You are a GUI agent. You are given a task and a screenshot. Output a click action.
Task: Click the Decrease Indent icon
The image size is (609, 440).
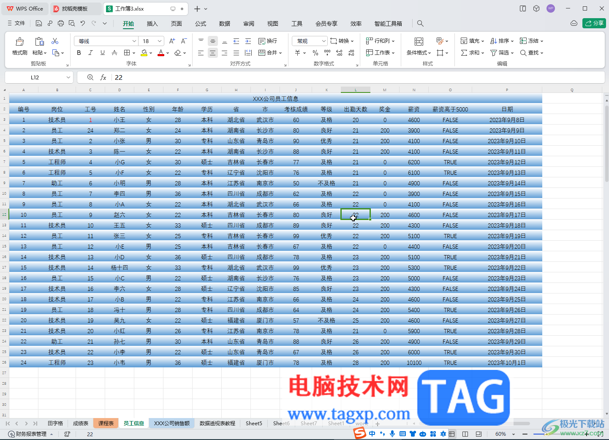(237, 41)
